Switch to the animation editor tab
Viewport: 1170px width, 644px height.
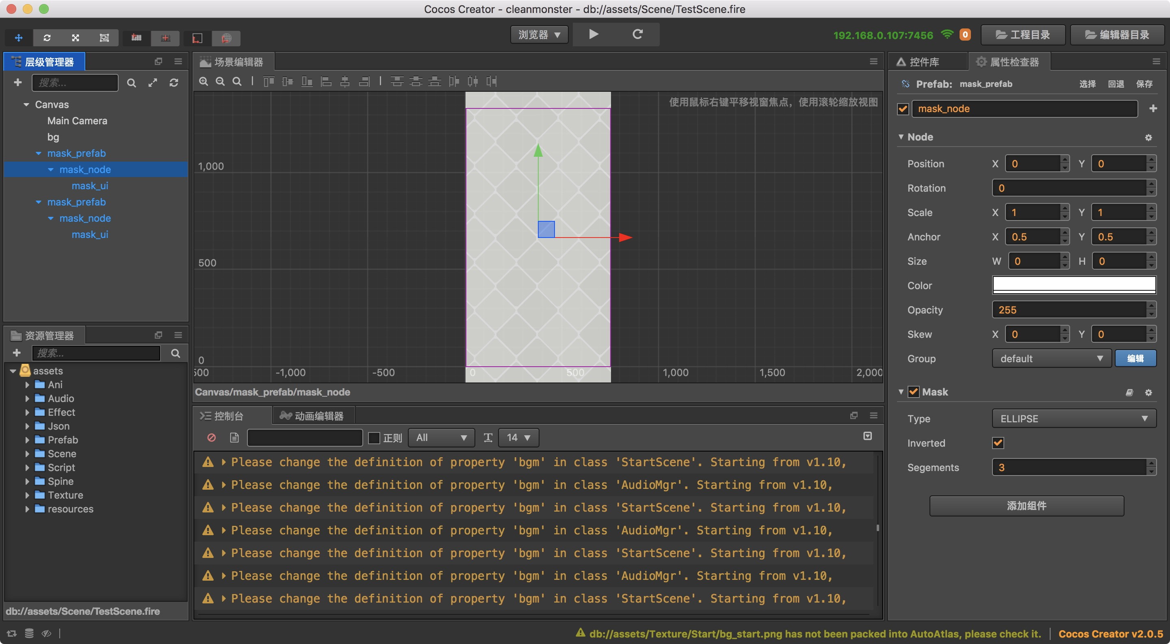tap(312, 416)
